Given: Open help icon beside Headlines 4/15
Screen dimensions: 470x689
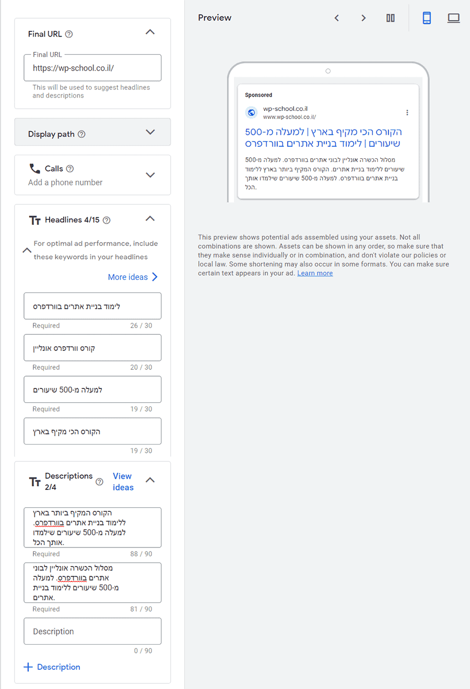Looking at the screenshot, I should point(107,220).
